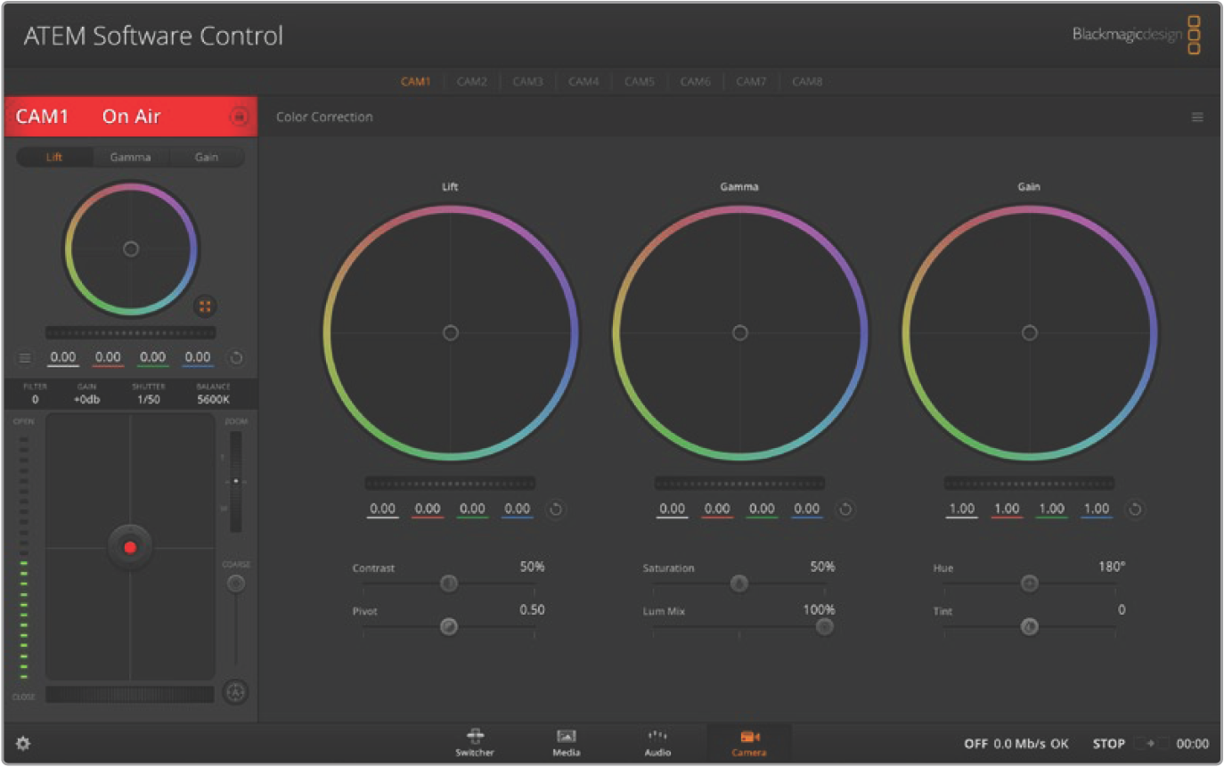The height and width of the screenshot is (767, 1224).
Task: Select the Gain tab in the sidebar
Action: pyautogui.click(x=206, y=157)
